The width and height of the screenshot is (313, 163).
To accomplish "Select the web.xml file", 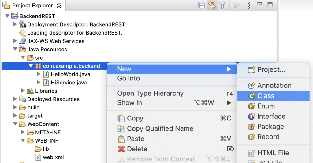I will click(x=53, y=157).
